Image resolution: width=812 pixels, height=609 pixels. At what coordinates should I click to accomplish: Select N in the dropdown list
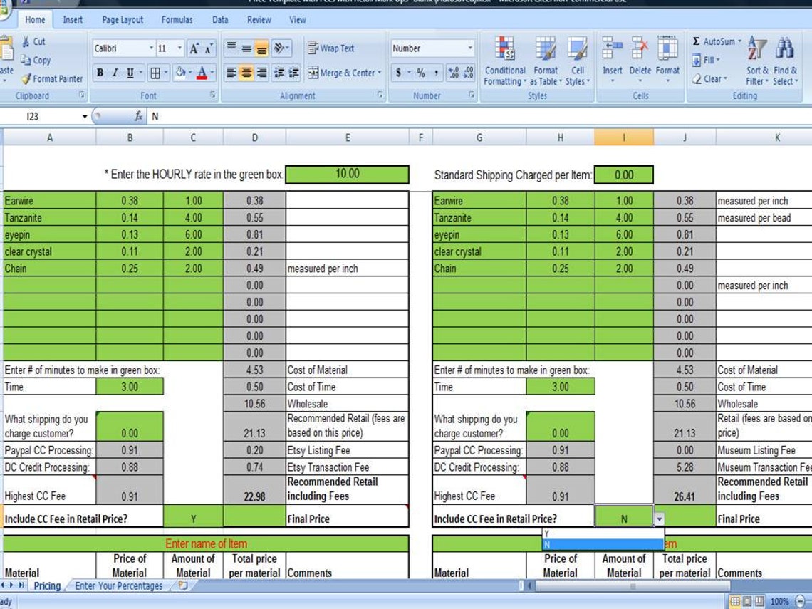(603, 544)
